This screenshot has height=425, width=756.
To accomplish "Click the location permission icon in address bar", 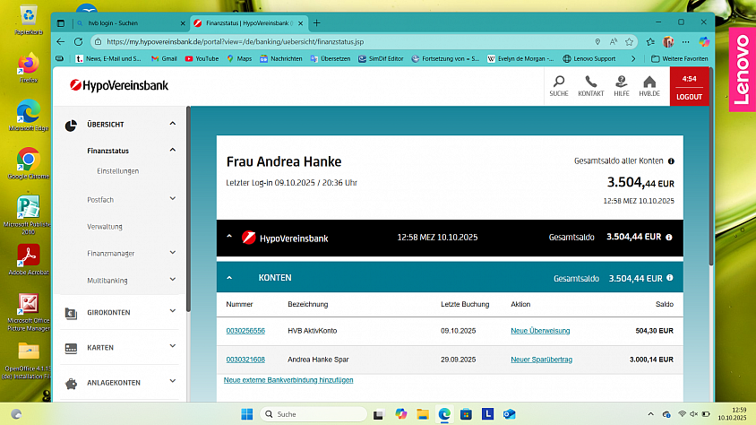I will 597,42.
